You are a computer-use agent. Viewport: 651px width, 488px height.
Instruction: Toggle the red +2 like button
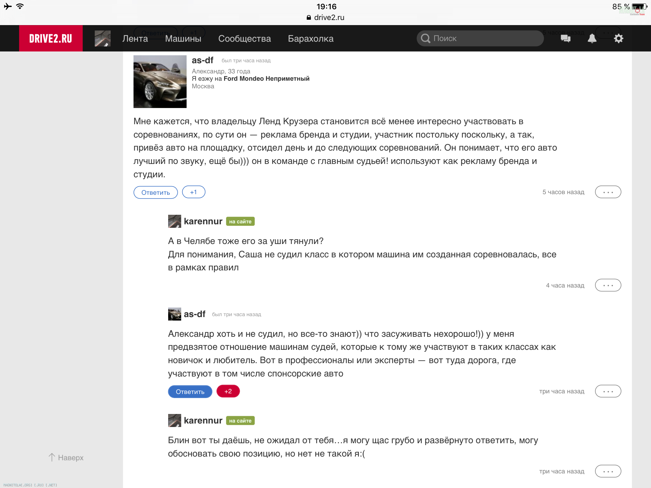(228, 391)
